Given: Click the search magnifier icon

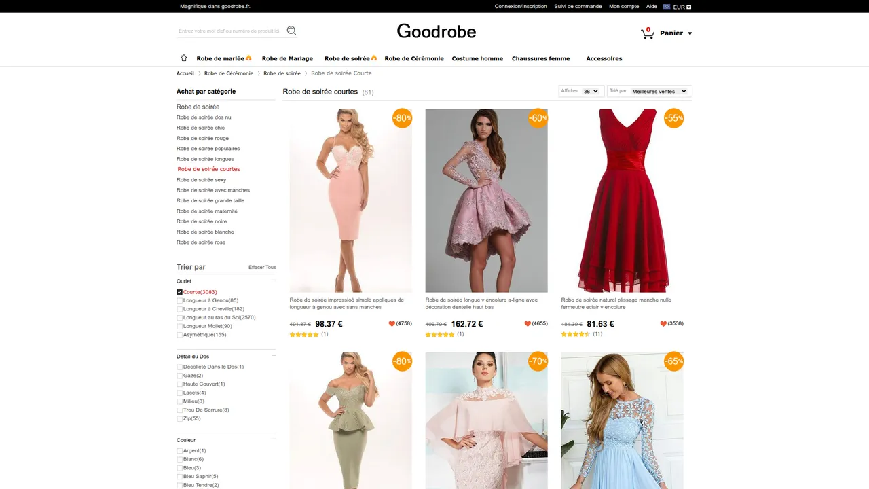Looking at the screenshot, I should point(292,31).
